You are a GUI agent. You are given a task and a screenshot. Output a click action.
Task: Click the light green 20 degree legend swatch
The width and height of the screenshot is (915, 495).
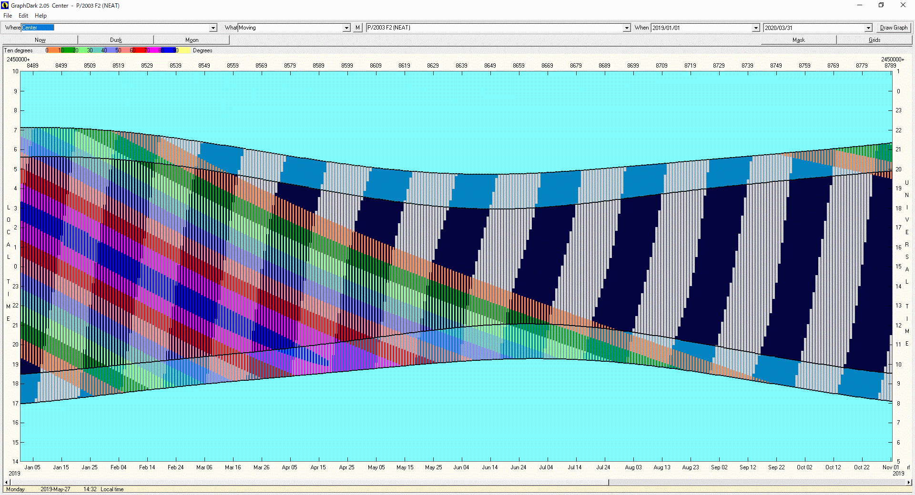[x=81, y=50]
